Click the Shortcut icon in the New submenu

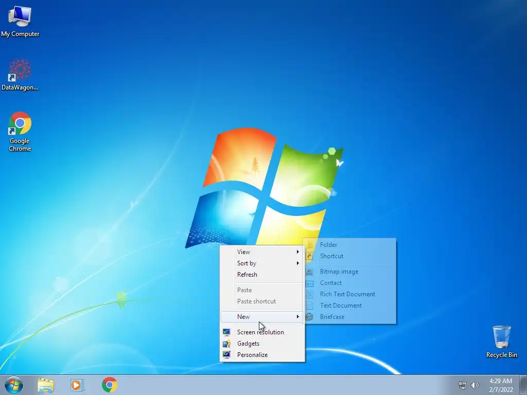coord(309,256)
